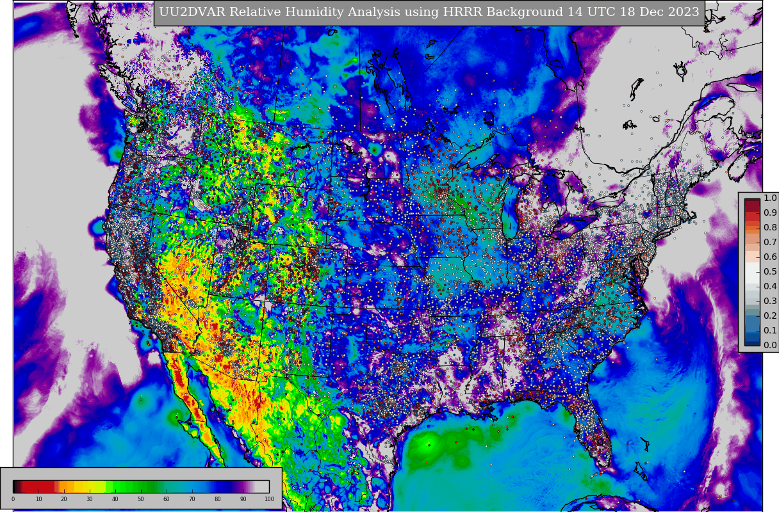Click the 30 tick on humidity colorbar
Viewport: 779px width, 512px height.
tap(90, 499)
